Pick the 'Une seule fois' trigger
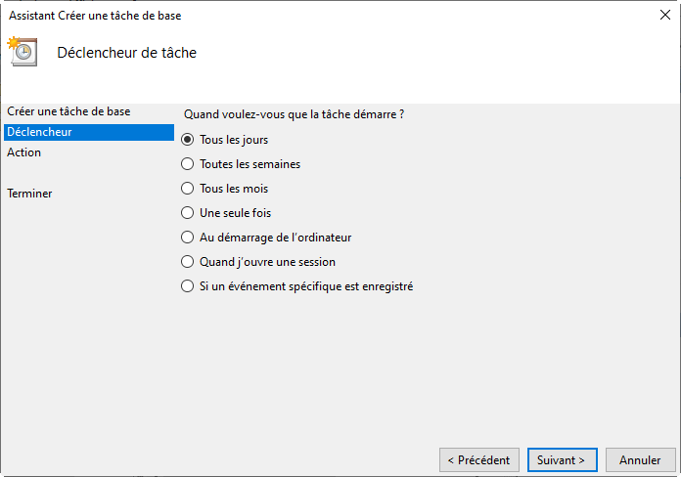 188,213
